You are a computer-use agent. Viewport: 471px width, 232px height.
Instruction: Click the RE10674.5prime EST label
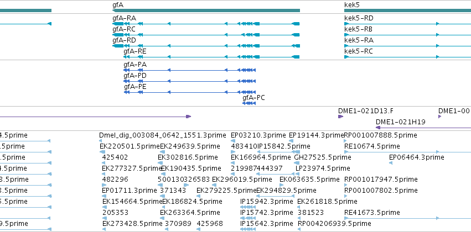372,146
